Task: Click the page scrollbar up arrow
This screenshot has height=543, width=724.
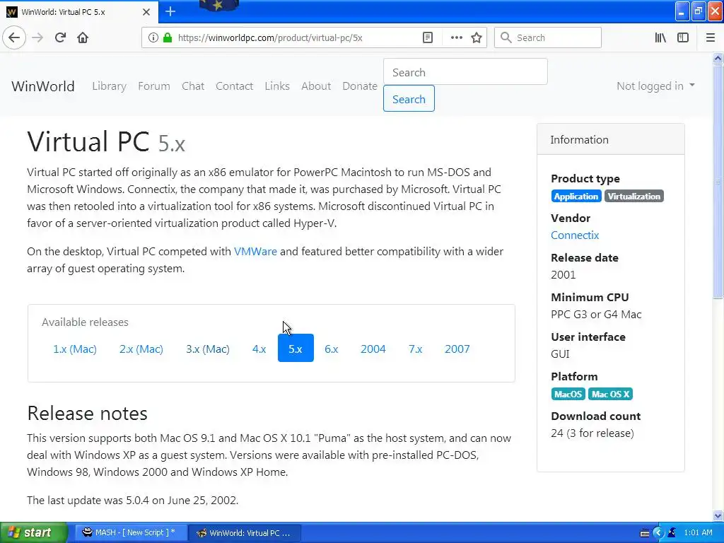Action: point(718,58)
